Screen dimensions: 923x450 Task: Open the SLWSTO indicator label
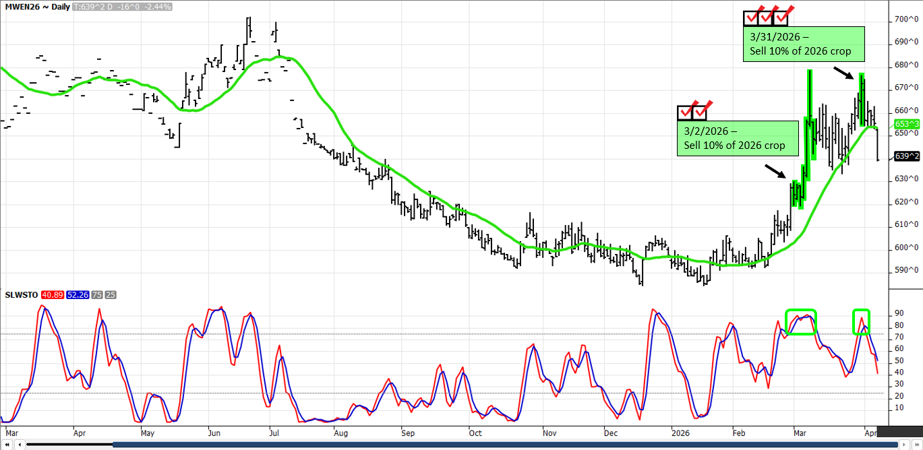pyautogui.click(x=21, y=294)
